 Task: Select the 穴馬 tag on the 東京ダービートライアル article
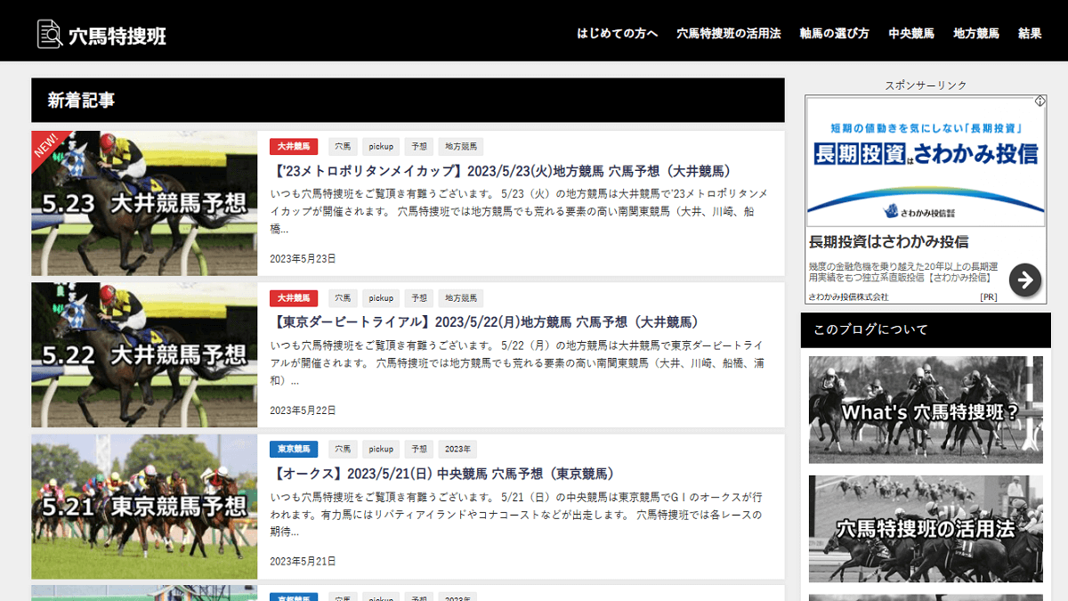click(343, 298)
